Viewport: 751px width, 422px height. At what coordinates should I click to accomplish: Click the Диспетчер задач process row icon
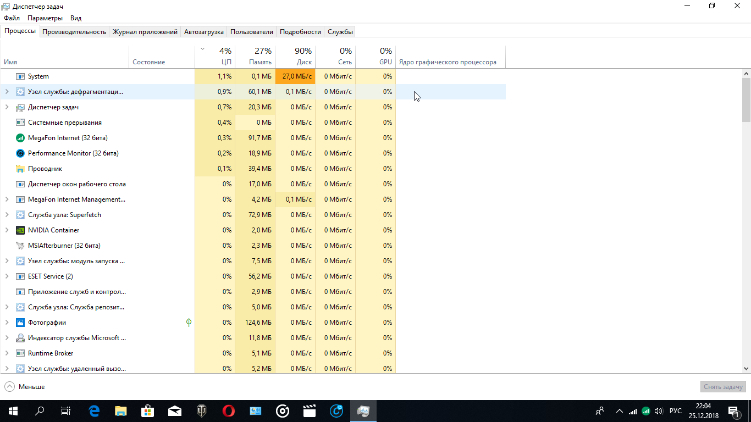click(x=20, y=107)
